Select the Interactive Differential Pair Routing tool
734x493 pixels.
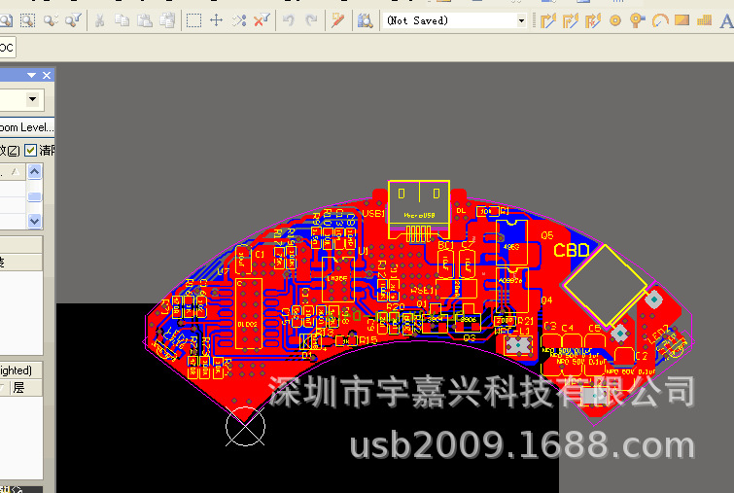[570, 20]
